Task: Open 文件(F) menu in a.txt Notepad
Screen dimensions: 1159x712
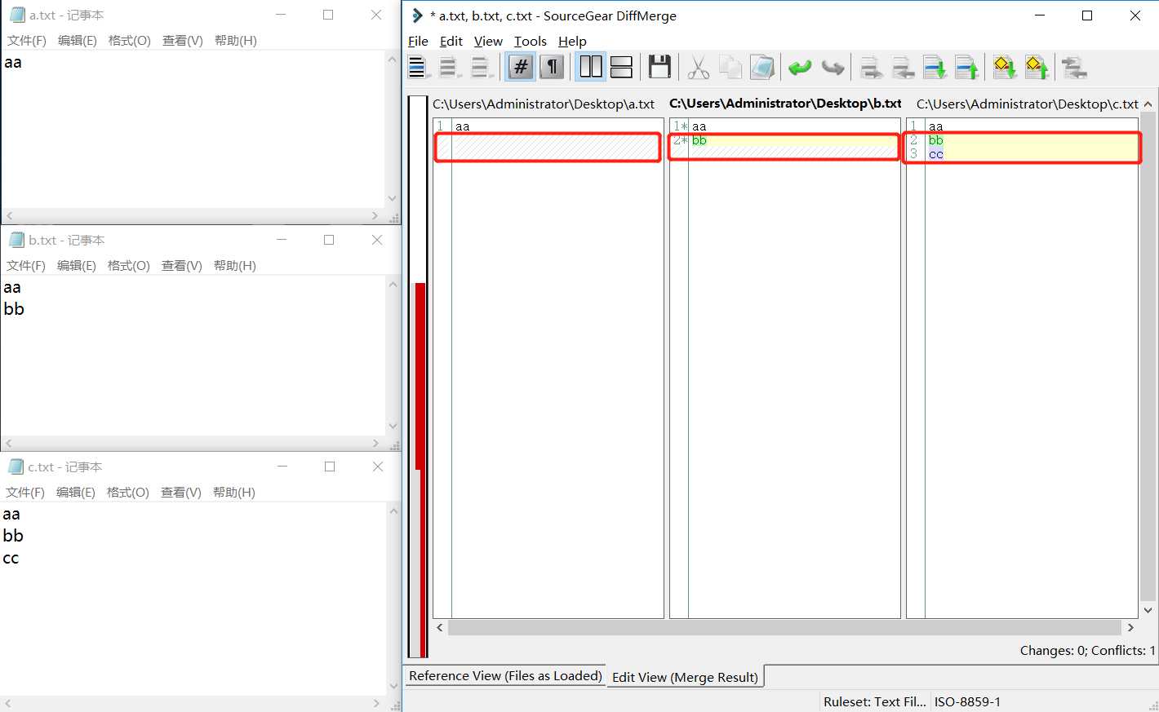Action: click(x=27, y=40)
